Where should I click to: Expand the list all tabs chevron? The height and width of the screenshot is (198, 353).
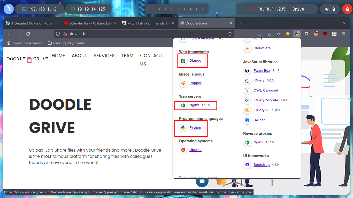pyautogui.click(x=344, y=23)
